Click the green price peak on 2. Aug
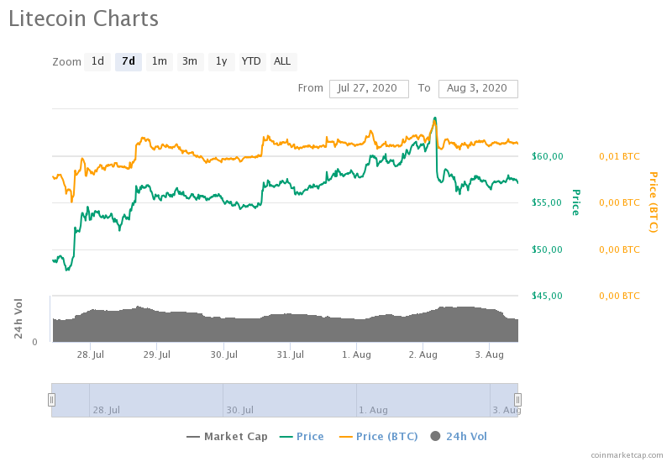Screen dimensions: 672x462 (435, 118)
